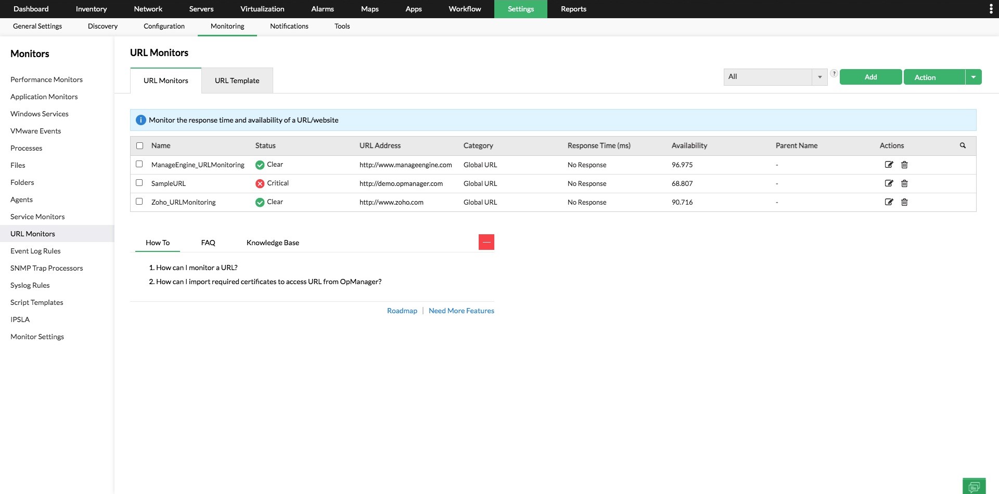The height and width of the screenshot is (494, 999).
Task: Open the table search icon
Action: pyautogui.click(x=963, y=145)
